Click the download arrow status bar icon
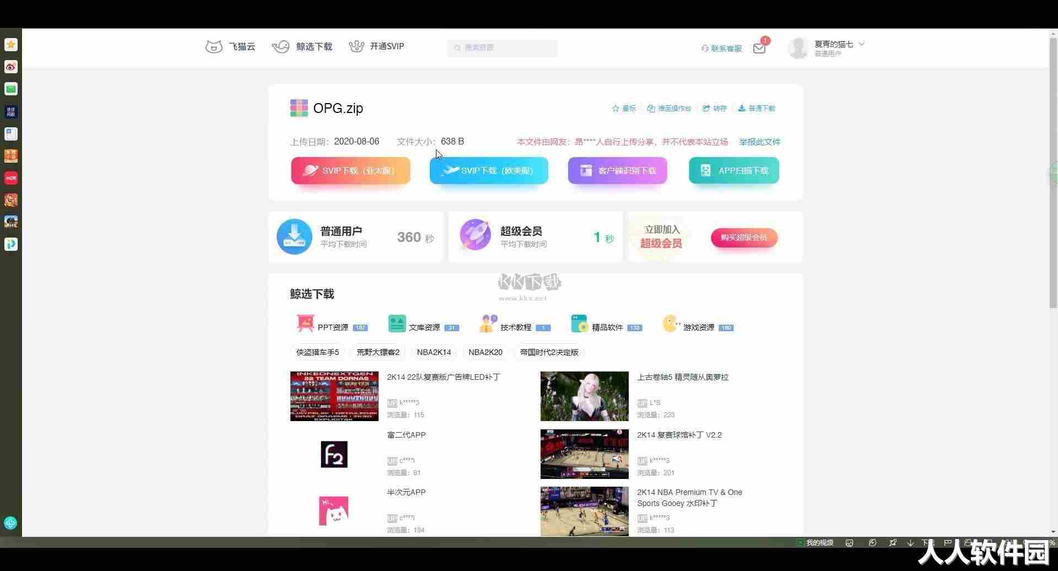Screen dimensions: 1058x571 [910, 543]
